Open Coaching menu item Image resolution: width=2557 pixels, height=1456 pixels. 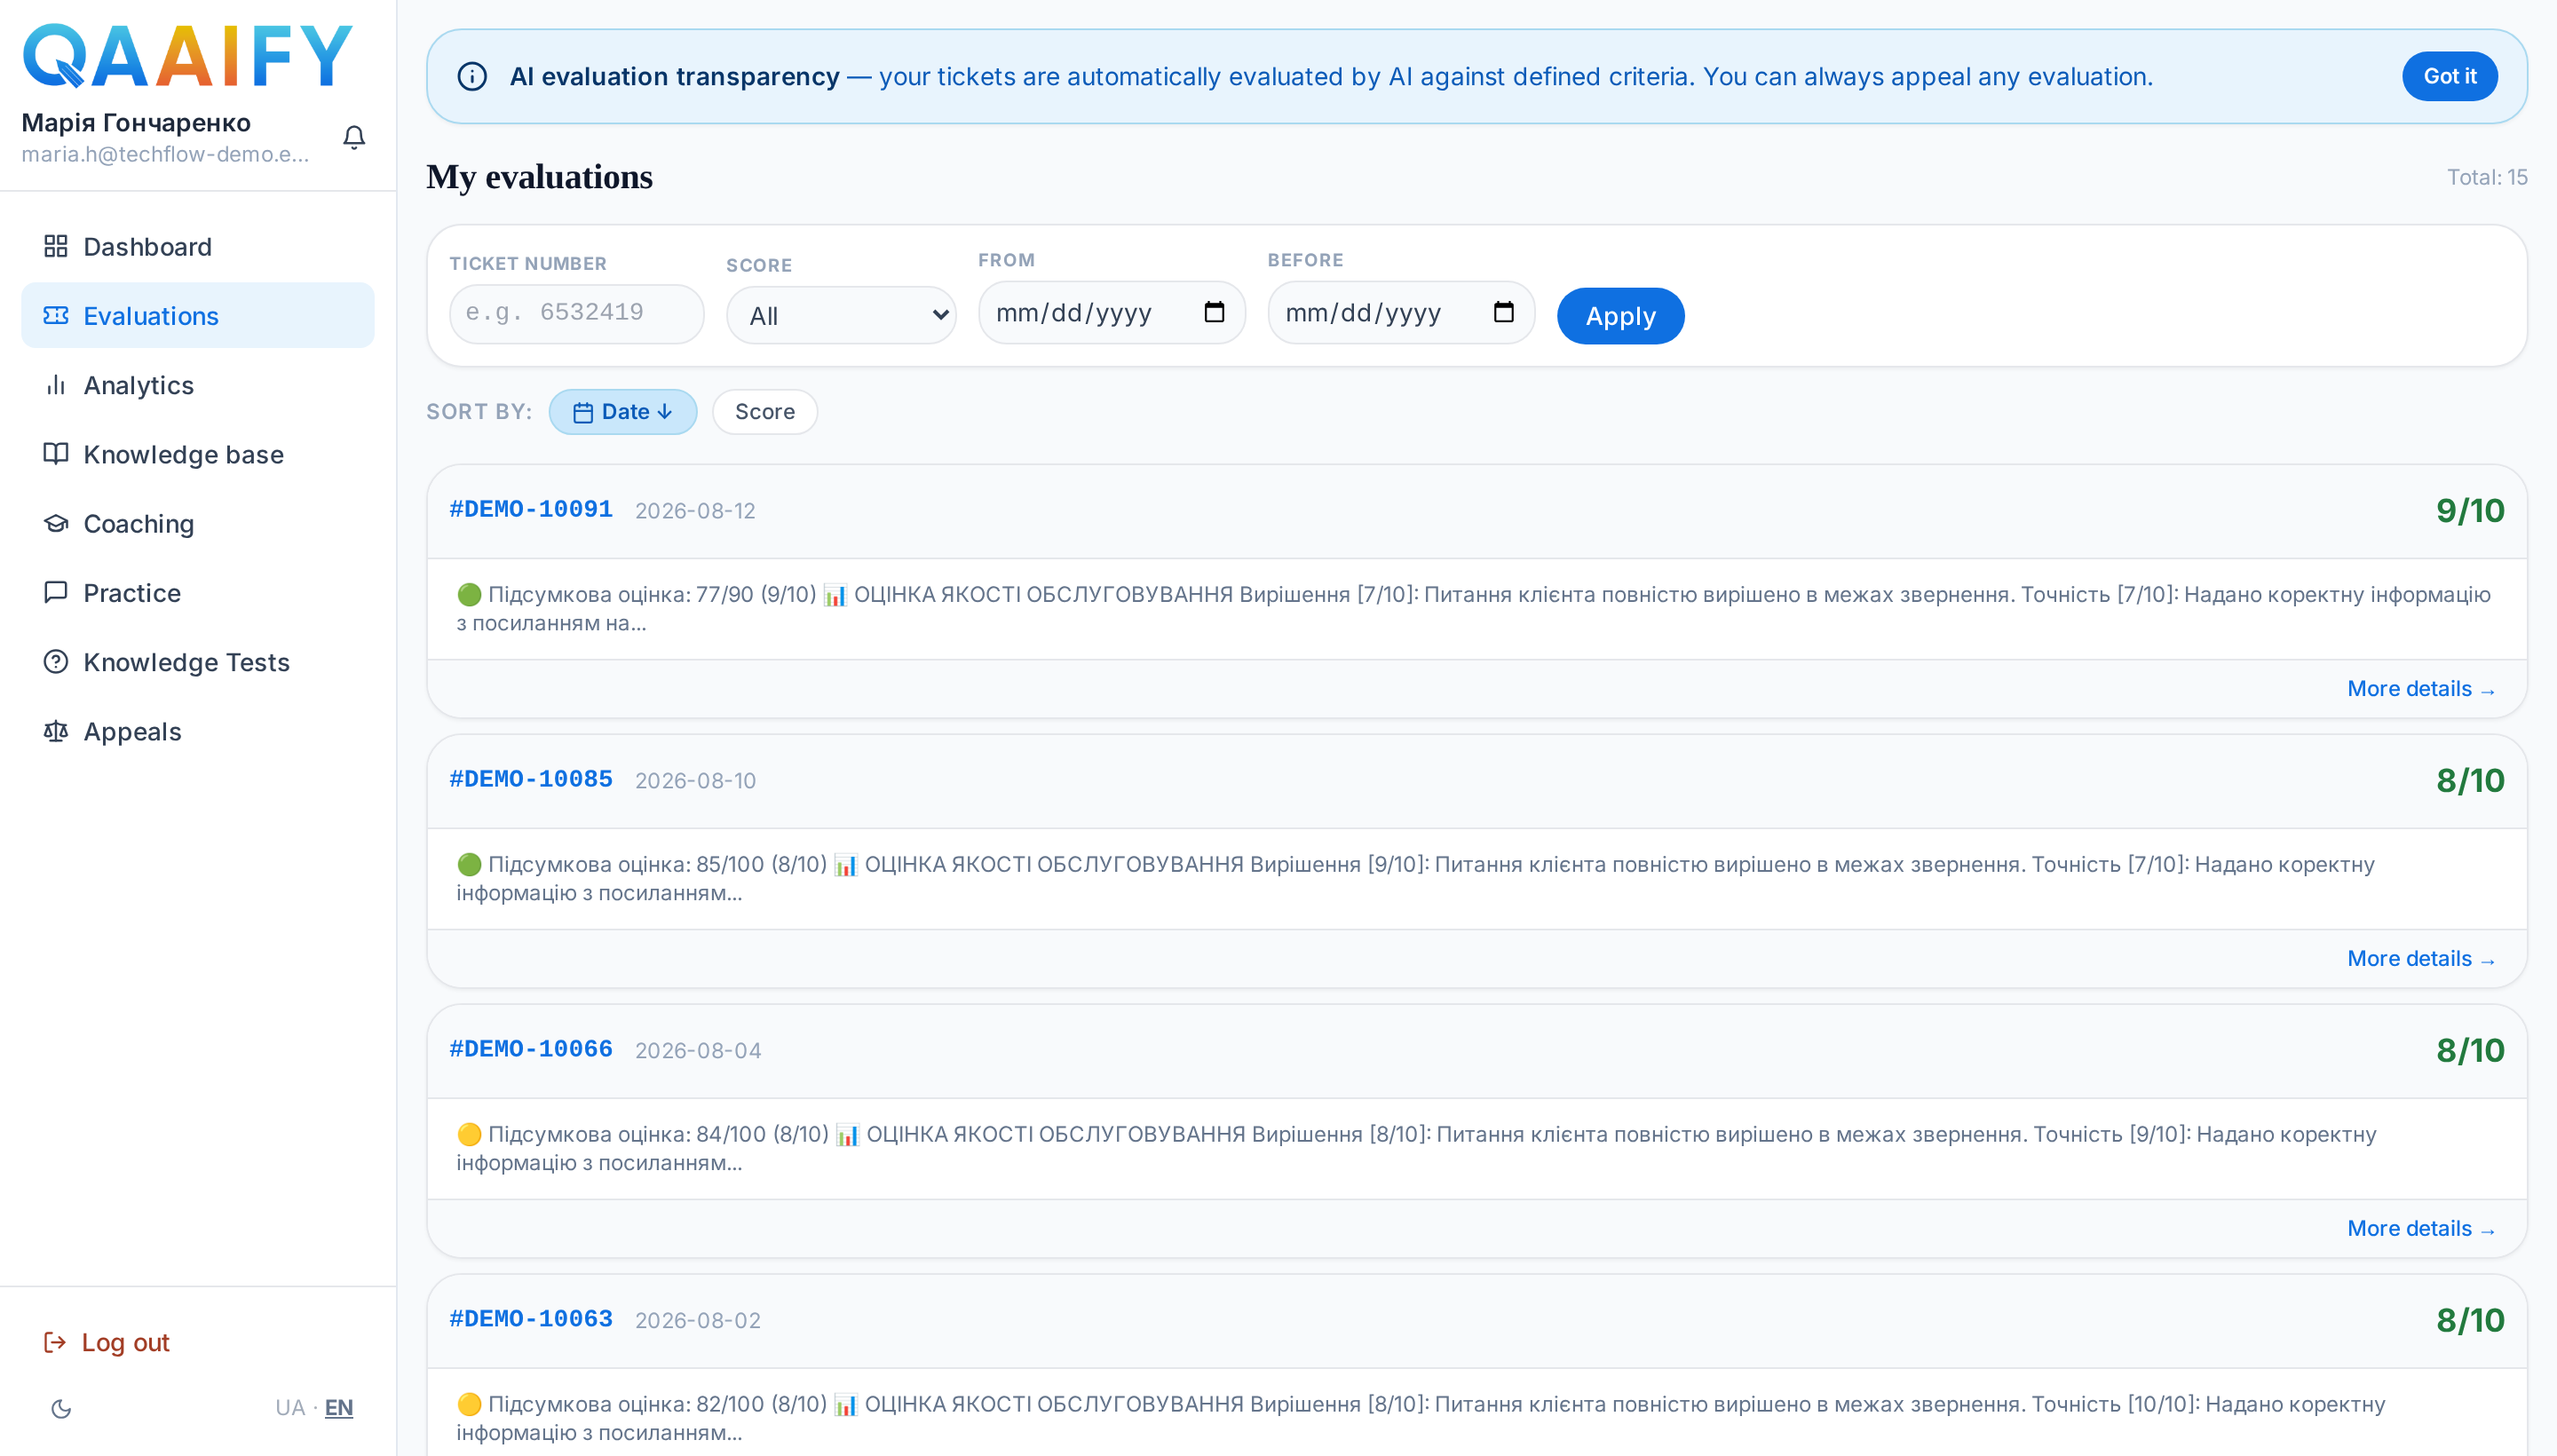tap(198, 523)
